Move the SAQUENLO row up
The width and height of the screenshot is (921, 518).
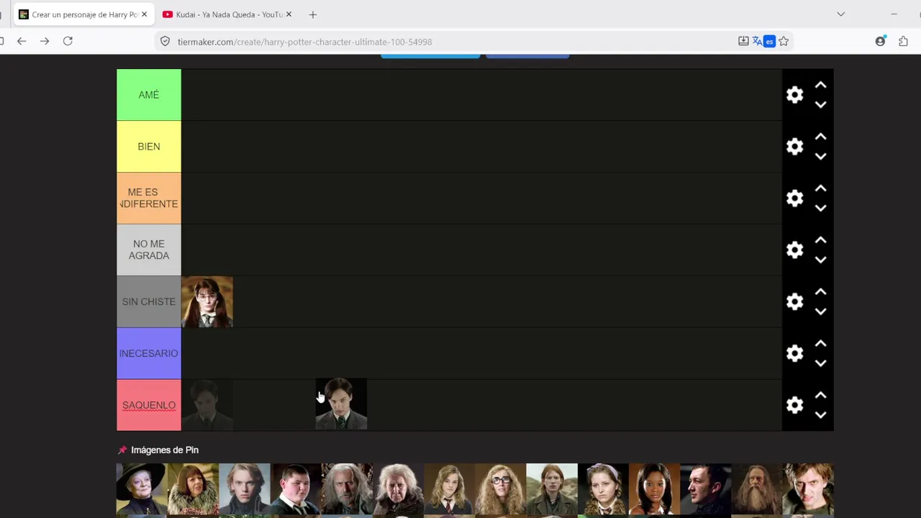click(820, 396)
